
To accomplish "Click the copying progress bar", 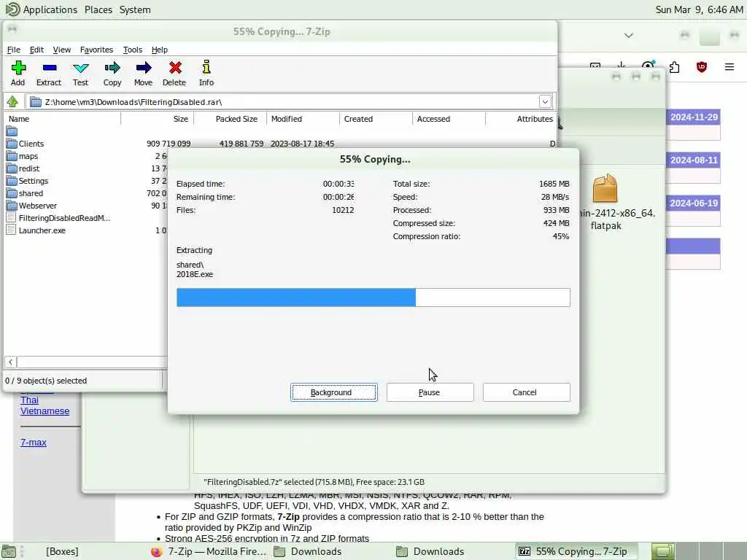I will click(x=373, y=297).
